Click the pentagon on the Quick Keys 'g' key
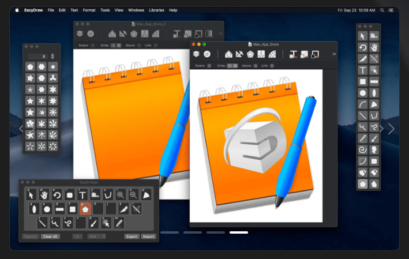409x259 pixels. point(85,209)
